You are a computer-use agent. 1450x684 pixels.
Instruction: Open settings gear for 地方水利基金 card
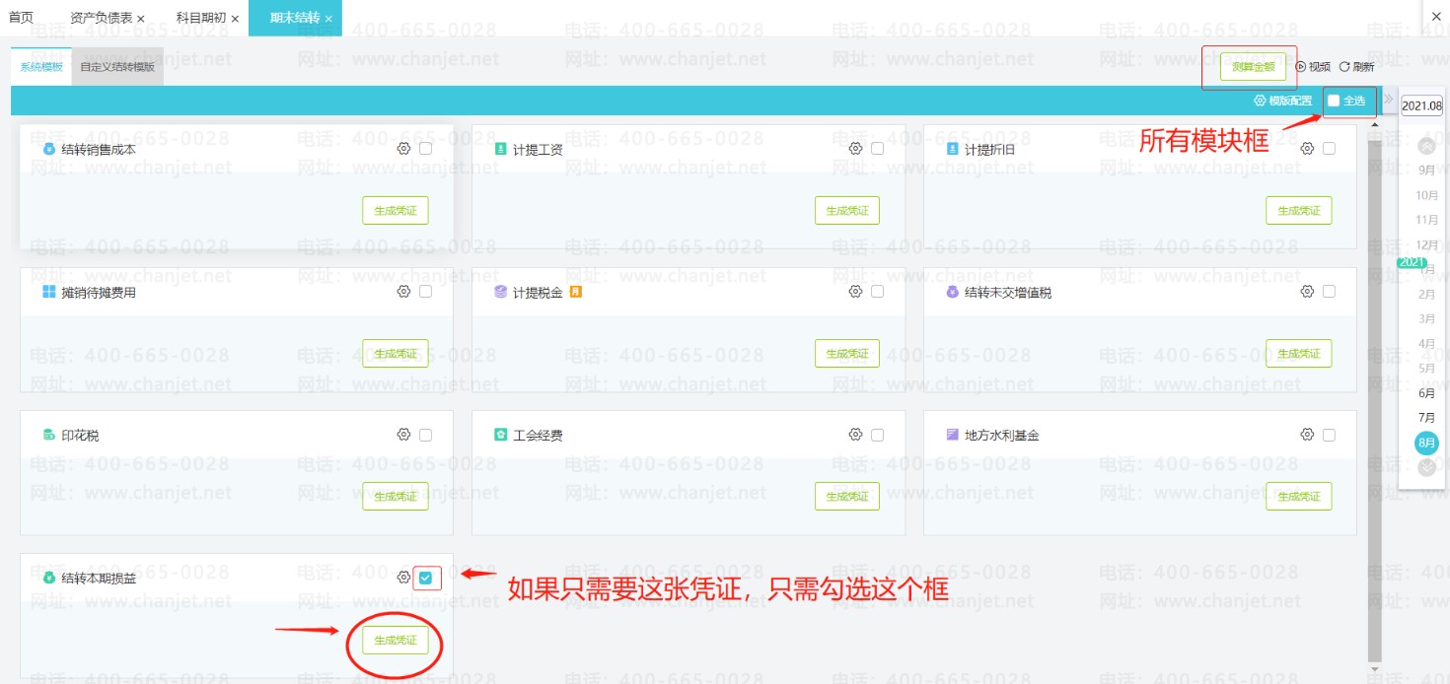(1307, 435)
